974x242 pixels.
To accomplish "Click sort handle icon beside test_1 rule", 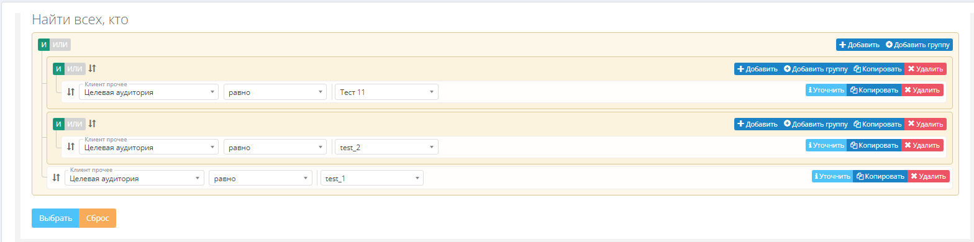I will [x=56, y=177].
